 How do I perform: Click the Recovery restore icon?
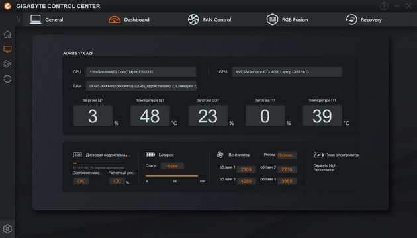351,20
